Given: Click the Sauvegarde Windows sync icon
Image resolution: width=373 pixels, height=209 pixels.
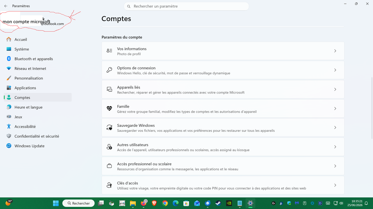Looking at the screenshot, I should coord(109,127).
